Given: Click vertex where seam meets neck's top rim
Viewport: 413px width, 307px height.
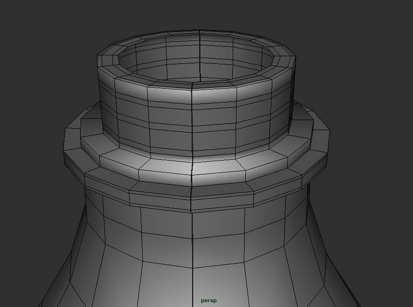Looking at the screenshot, I should [194, 83].
